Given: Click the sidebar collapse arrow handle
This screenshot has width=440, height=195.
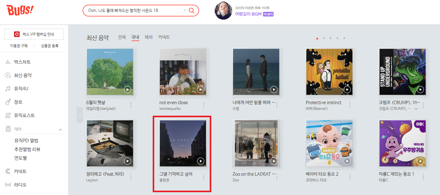Looking at the screenshot, I should [x=80, y=115].
